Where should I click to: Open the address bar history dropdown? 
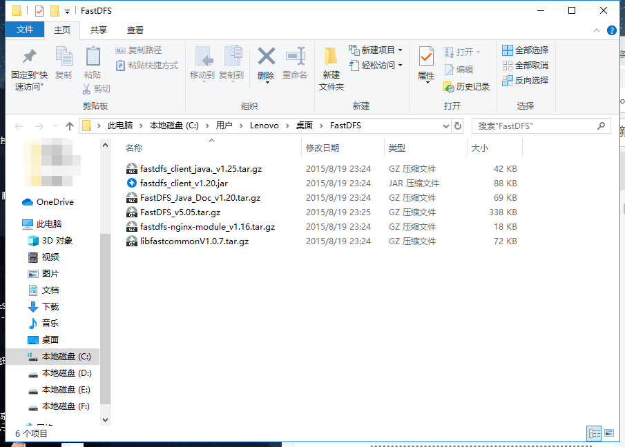point(446,126)
